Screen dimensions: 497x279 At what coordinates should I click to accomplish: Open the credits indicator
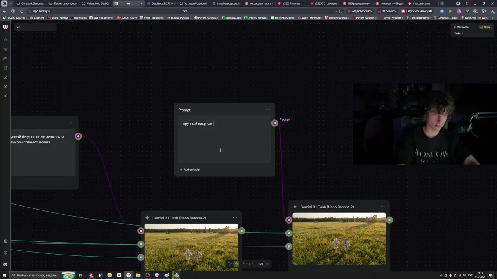point(461,27)
